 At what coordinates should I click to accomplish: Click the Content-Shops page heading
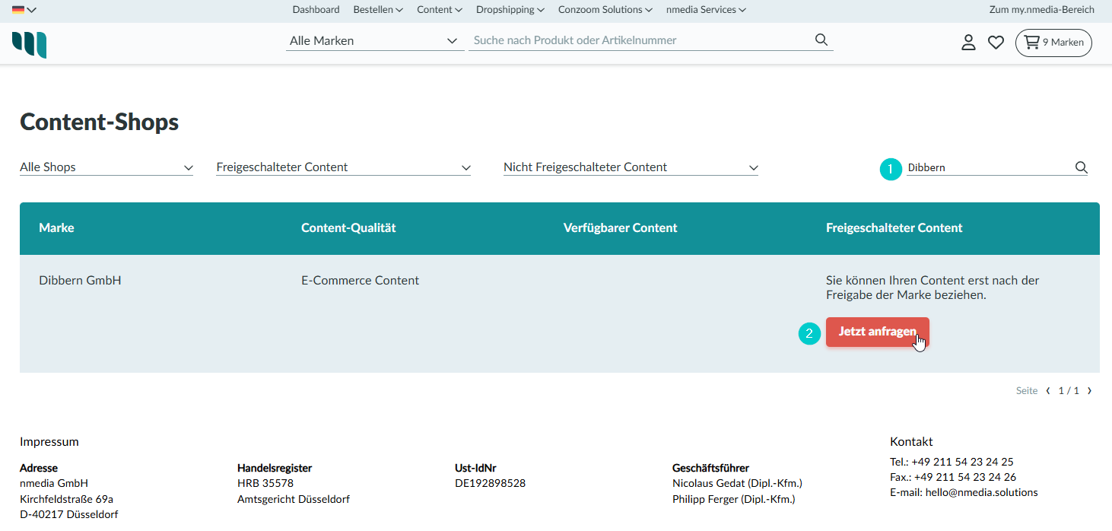click(x=99, y=122)
